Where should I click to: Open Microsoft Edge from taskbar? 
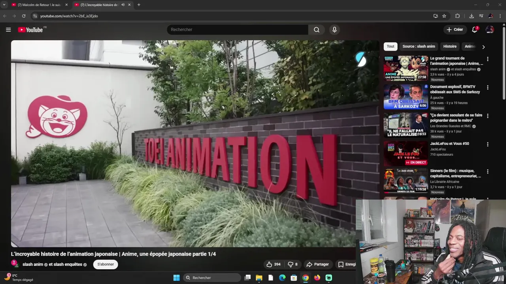(282, 278)
